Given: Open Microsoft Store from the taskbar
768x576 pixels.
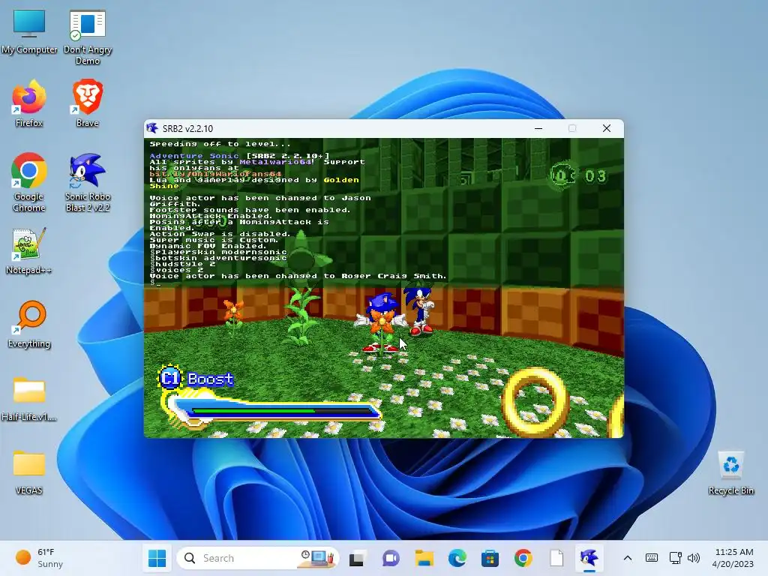Looking at the screenshot, I should (490, 558).
